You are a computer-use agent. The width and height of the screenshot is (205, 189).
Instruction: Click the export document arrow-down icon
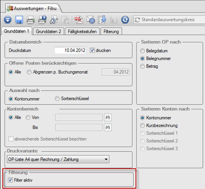(x=102, y=20)
